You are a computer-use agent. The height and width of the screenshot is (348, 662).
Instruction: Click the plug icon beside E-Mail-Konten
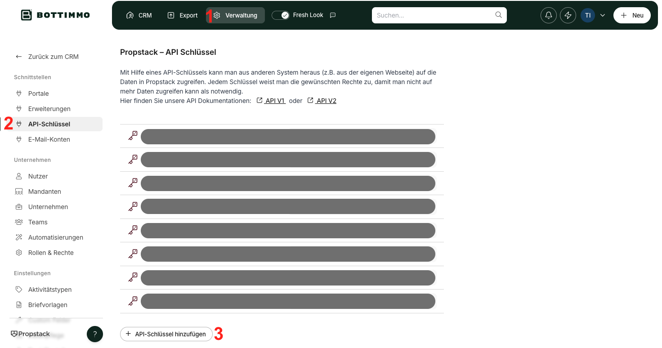(19, 139)
